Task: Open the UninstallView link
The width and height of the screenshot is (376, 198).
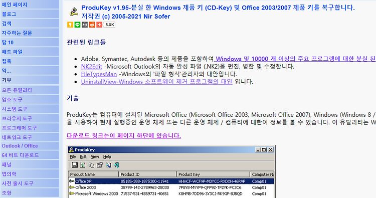Action: coord(156,82)
